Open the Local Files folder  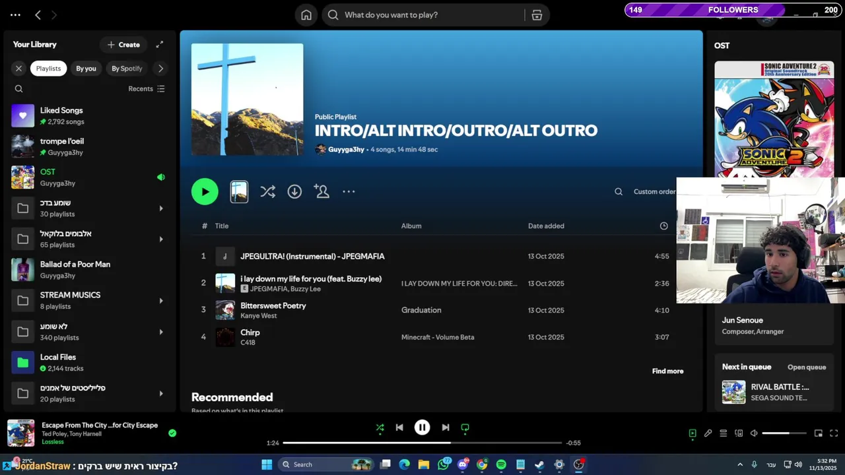tap(89, 362)
